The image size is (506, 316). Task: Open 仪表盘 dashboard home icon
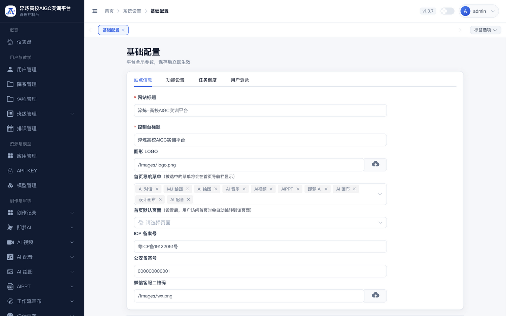(x=10, y=42)
